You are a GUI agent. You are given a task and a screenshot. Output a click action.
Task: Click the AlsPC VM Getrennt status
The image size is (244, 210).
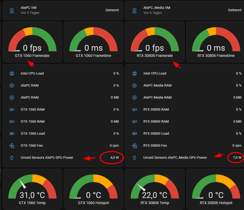[x=112, y=10]
